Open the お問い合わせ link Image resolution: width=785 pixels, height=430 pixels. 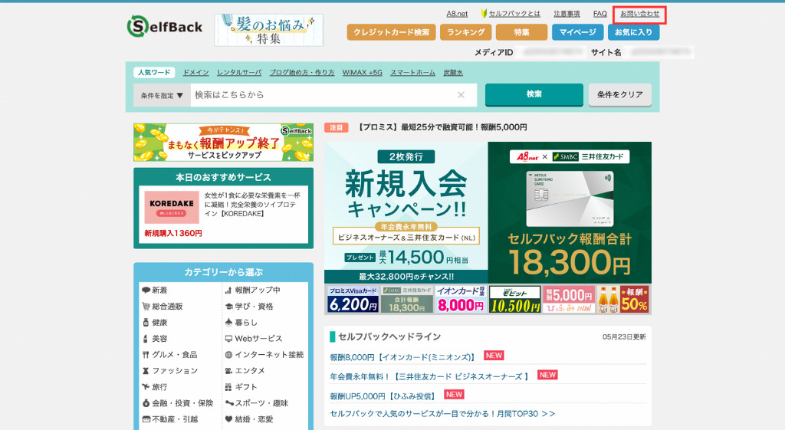640,14
